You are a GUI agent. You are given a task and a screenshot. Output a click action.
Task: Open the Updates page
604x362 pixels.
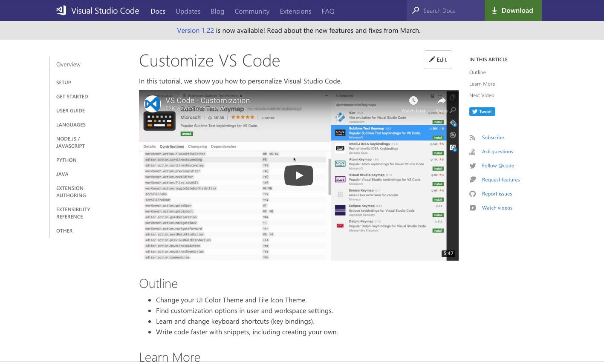point(188,11)
